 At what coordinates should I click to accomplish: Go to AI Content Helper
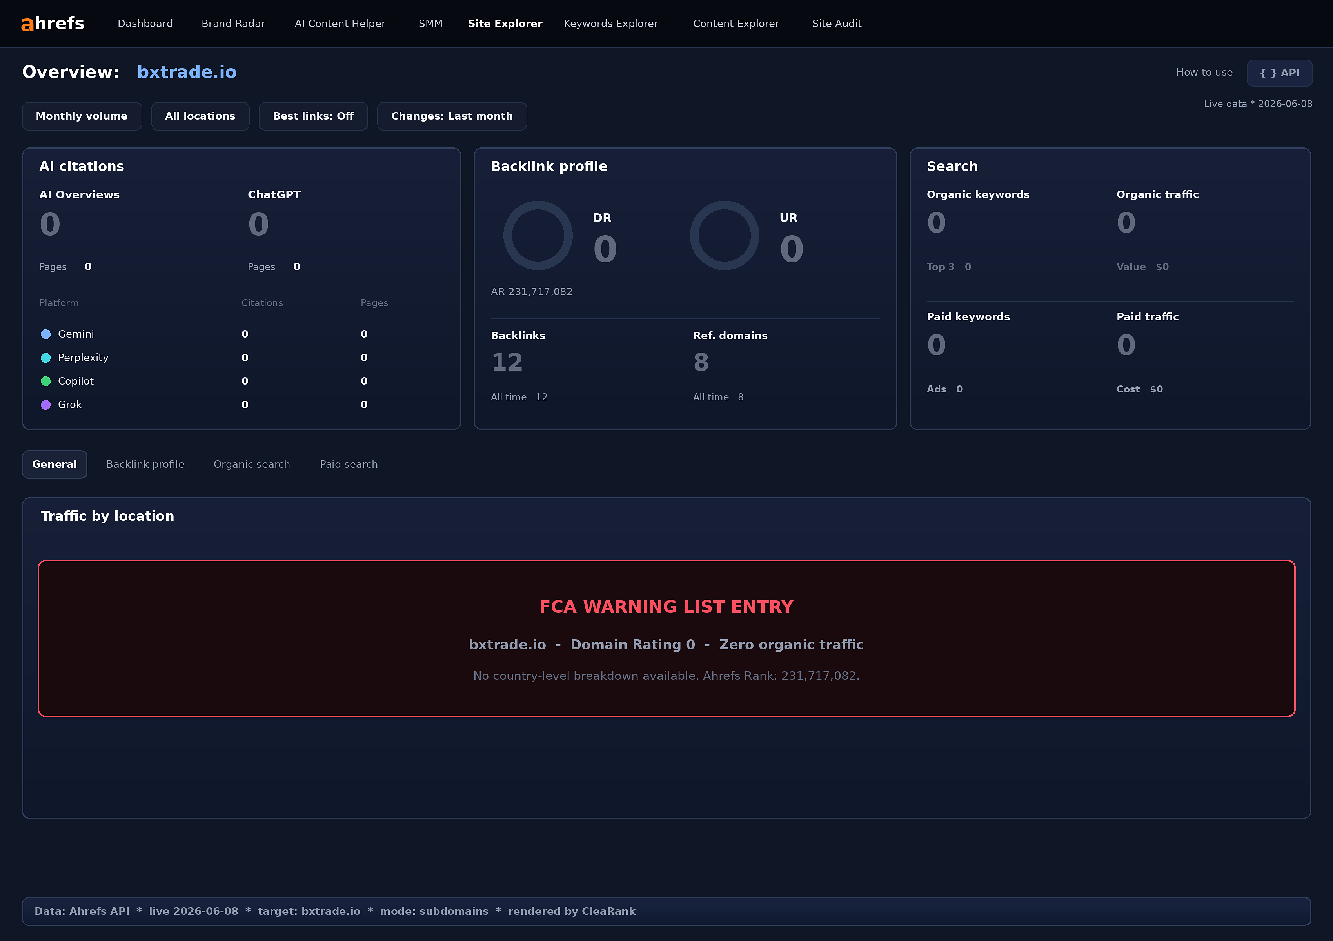(x=340, y=24)
